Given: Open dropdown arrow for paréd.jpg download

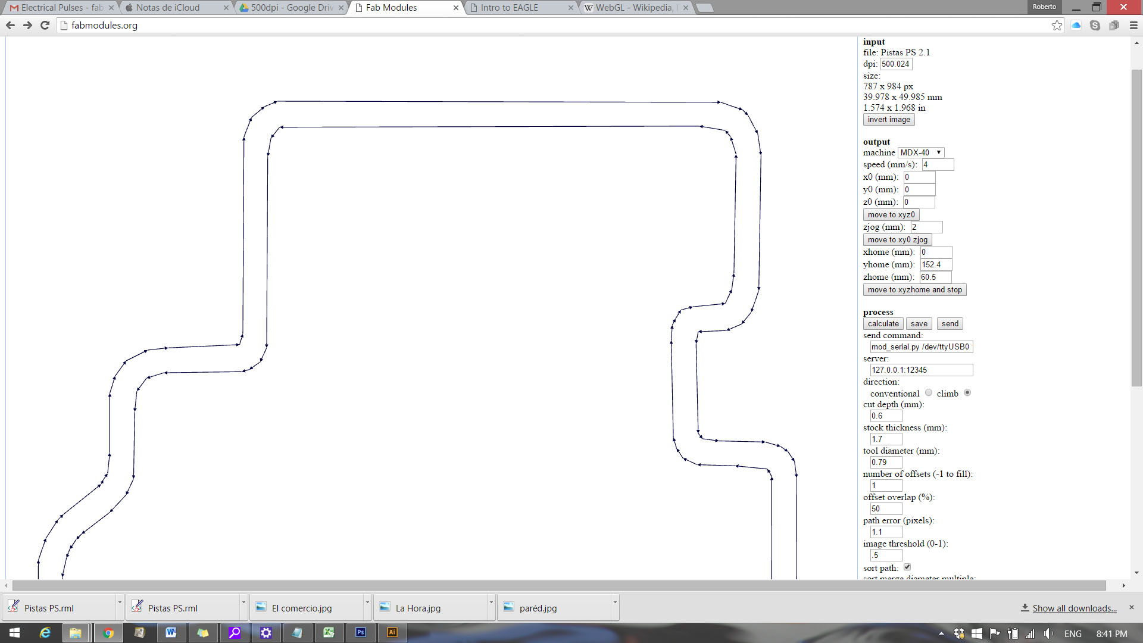Looking at the screenshot, I should [x=615, y=607].
